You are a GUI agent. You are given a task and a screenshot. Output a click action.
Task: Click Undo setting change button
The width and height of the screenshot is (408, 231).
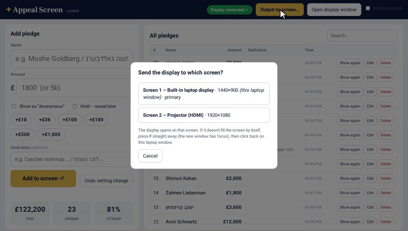[x=106, y=181]
